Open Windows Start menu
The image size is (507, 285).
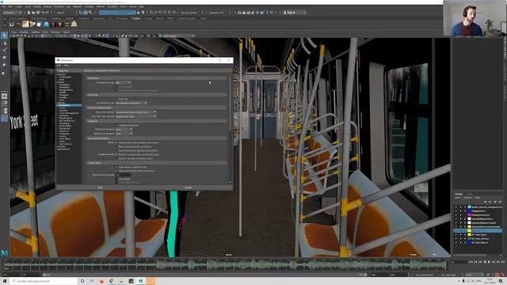(5, 281)
